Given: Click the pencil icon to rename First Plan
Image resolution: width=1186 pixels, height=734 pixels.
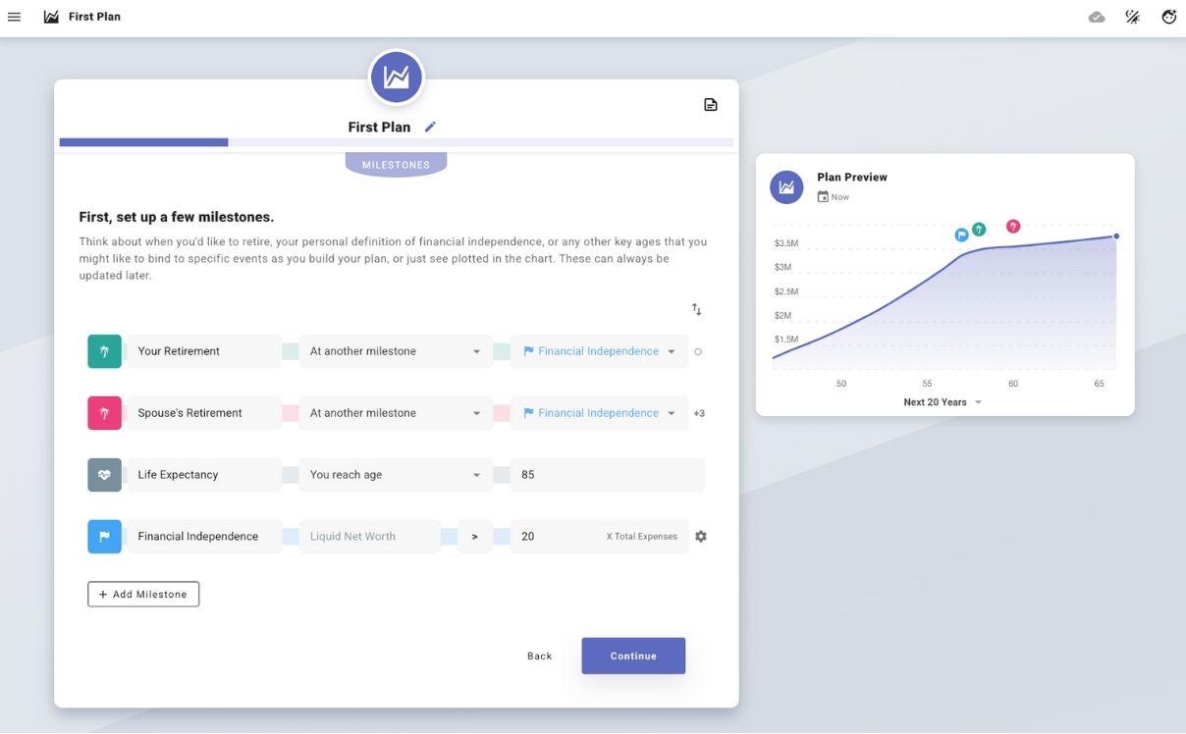Looking at the screenshot, I should point(430,127).
